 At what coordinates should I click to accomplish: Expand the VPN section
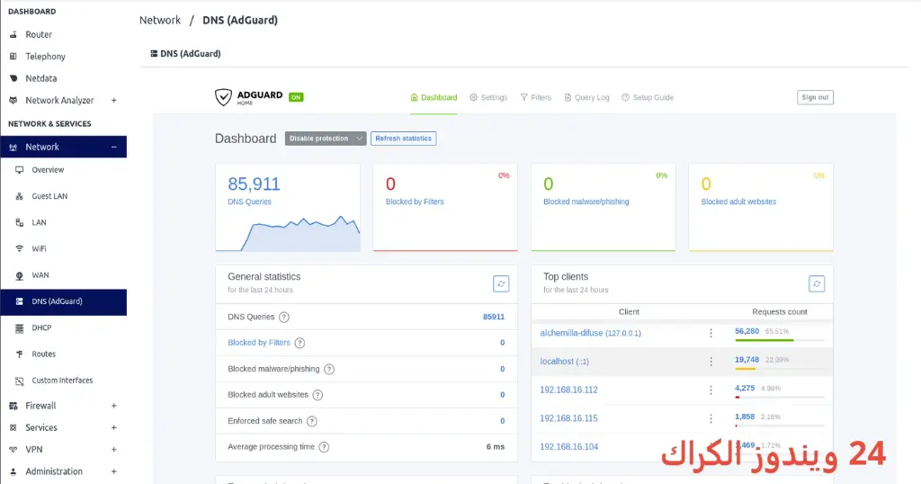(x=114, y=449)
